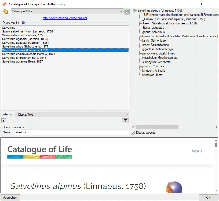This screenshot has height=201, width=219.
Task: Click into the Name query field
Action: point(71,132)
